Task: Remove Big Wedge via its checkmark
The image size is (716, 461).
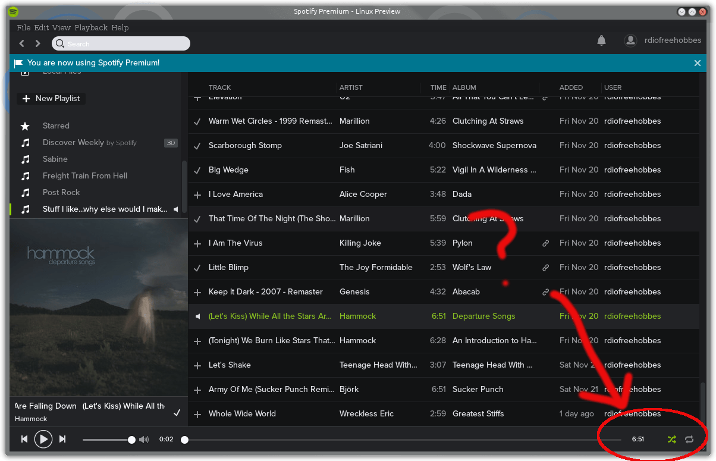Action: pyautogui.click(x=197, y=170)
